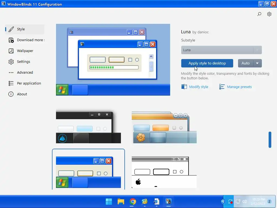The image size is (277, 208).
Task: Open the gear settings icon at top right
Action: pyautogui.click(x=269, y=14)
